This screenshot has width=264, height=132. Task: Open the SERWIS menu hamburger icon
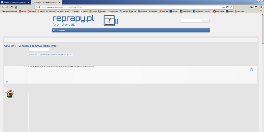[x=54, y=30]
